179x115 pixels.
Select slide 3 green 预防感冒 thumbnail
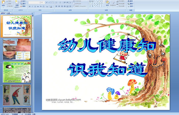coord(17,72)
